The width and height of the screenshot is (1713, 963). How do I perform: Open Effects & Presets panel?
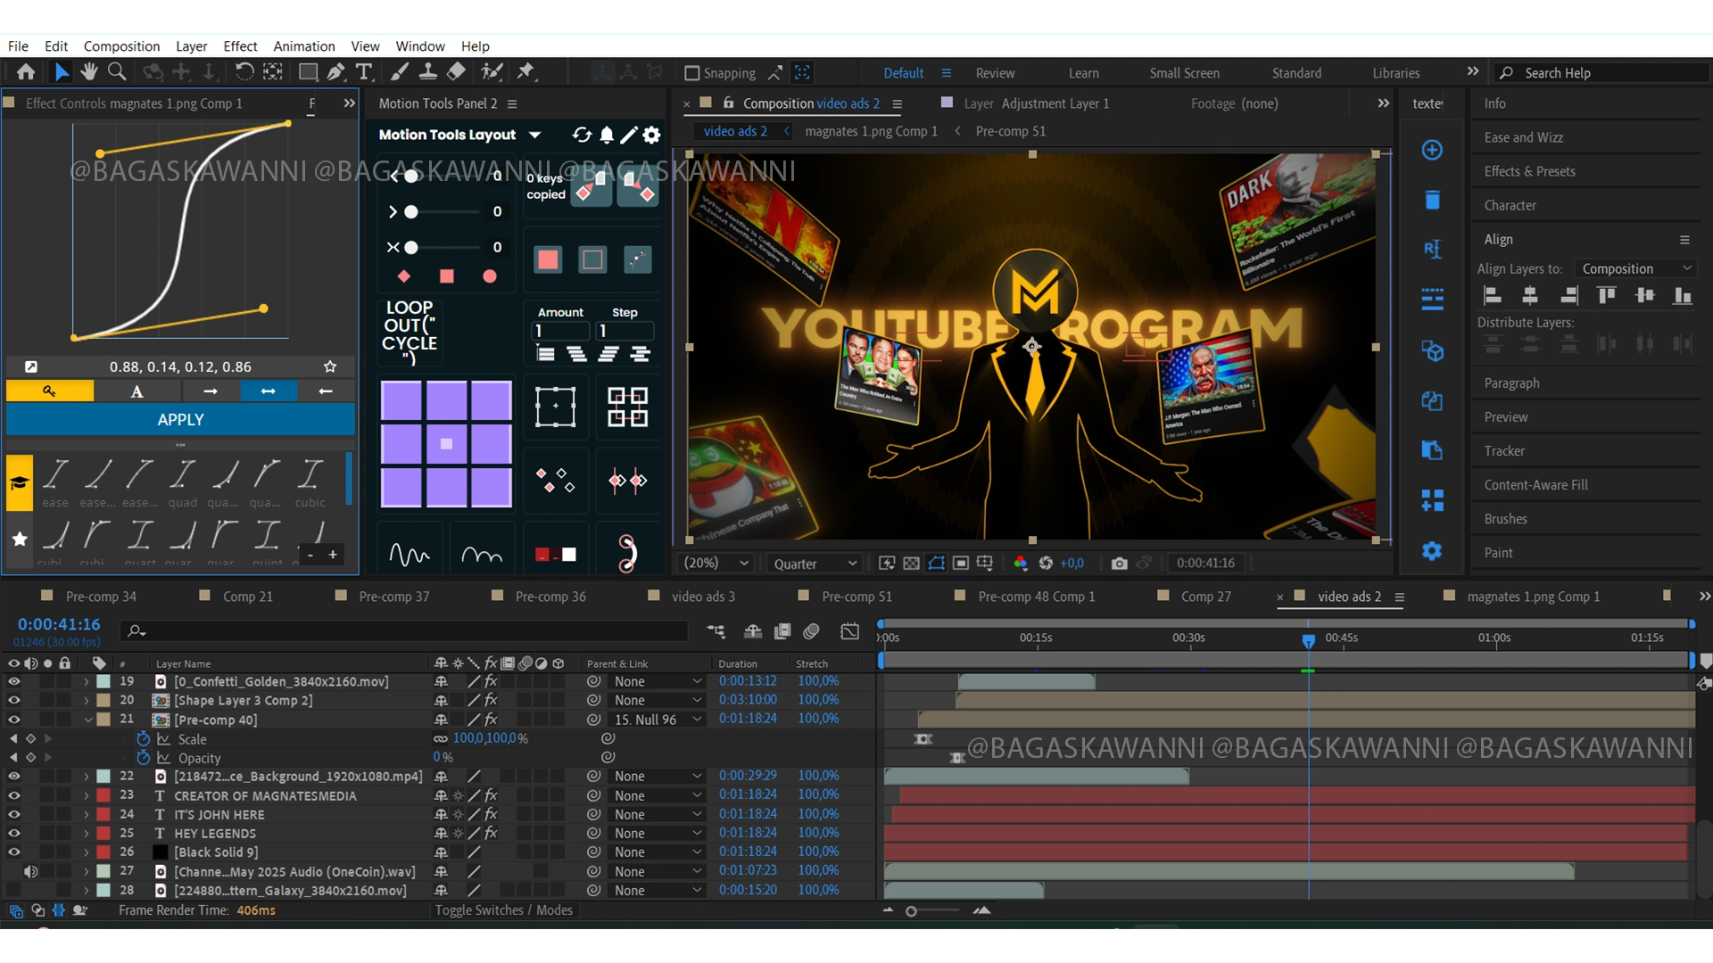[1529, 171]
